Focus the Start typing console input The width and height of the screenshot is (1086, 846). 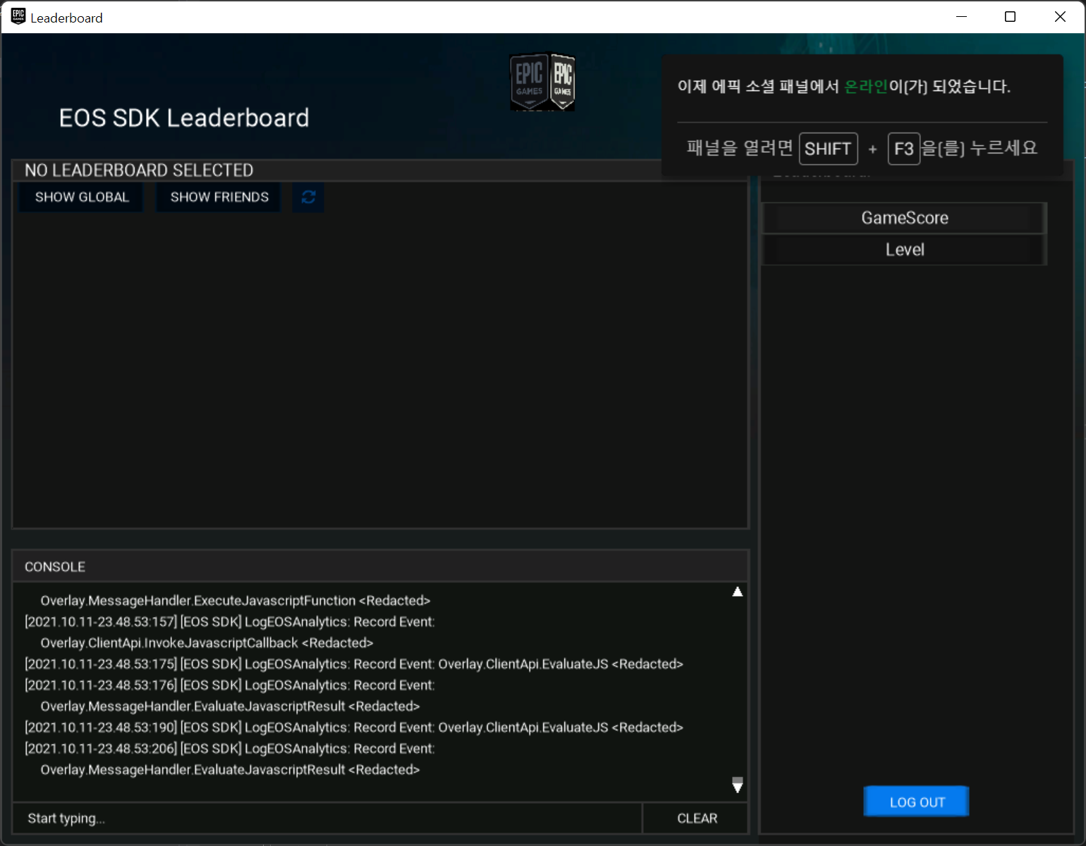327,819
